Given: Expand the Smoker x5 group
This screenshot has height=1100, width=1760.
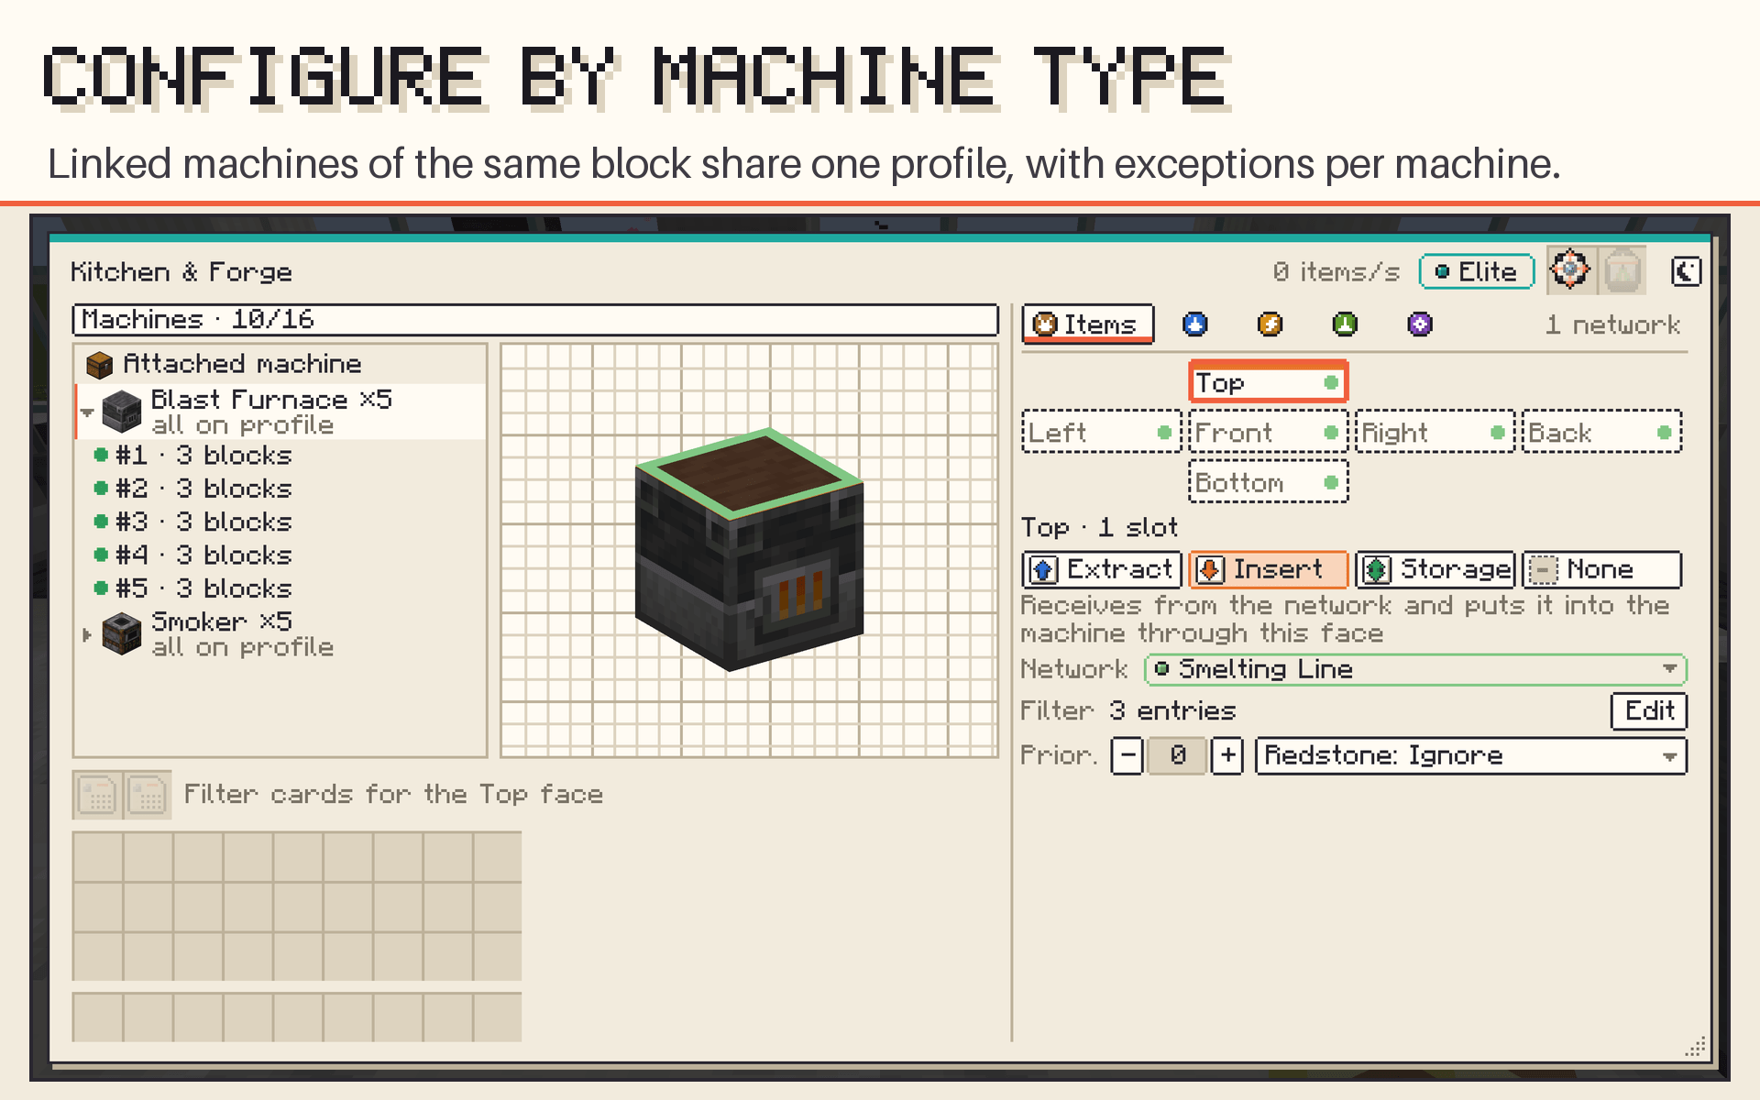Looking at the screenshot, I should (87, 634).
